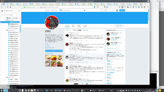This screenshot has height=92, width=164.
Task: Click the Twitter keyword search box
Action: 107,10
